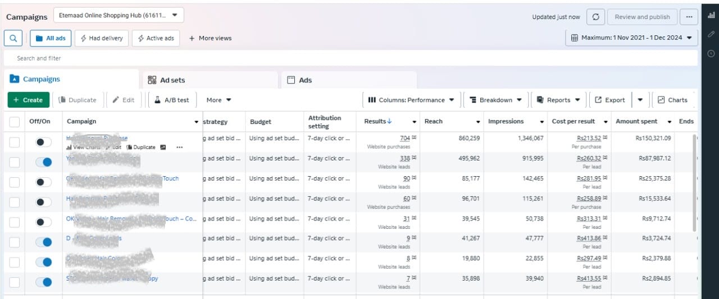Open the bar chart icon in right sidebar

(711, 16)
